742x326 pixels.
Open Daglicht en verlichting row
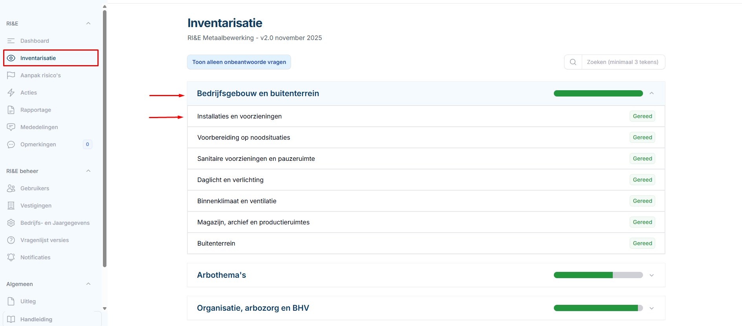426,180
